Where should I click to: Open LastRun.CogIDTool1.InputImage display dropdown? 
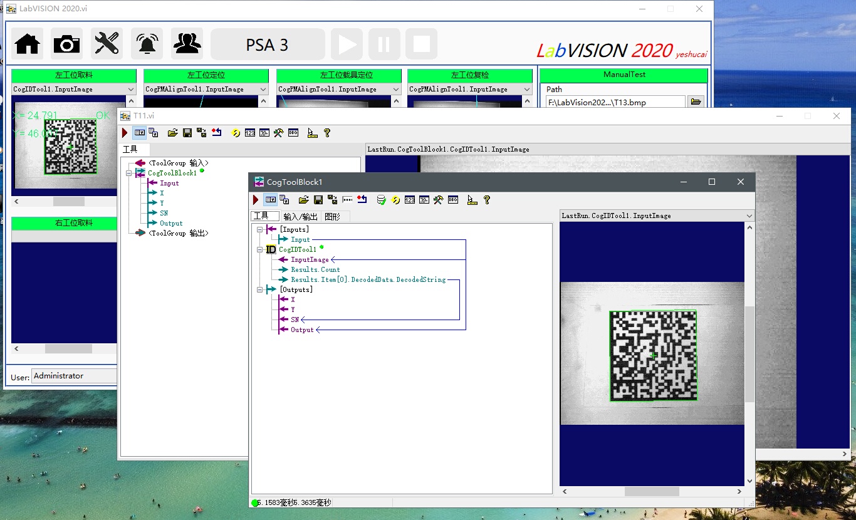click(x=749, y=216)
